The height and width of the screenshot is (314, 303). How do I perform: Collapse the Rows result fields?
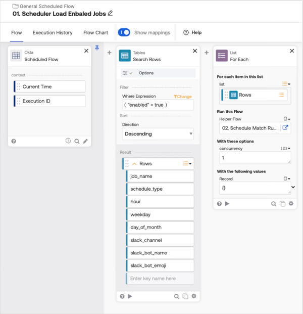[x=134, y=164]
